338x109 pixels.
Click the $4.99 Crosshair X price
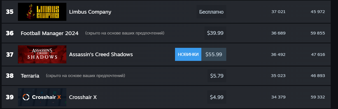pos(217,97)
